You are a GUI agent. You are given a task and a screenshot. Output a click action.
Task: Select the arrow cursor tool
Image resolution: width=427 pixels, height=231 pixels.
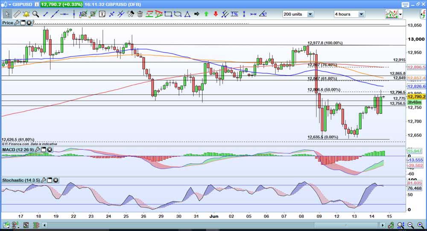[7, 14]
